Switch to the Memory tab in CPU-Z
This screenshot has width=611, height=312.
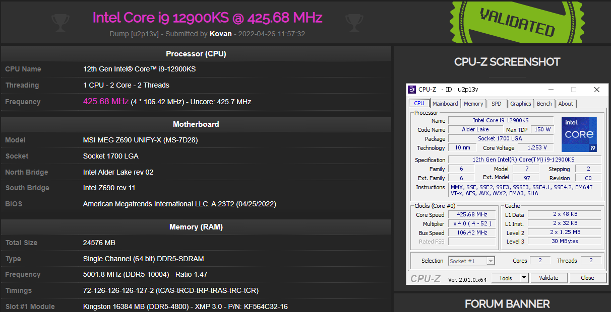[x=473, y=104]
